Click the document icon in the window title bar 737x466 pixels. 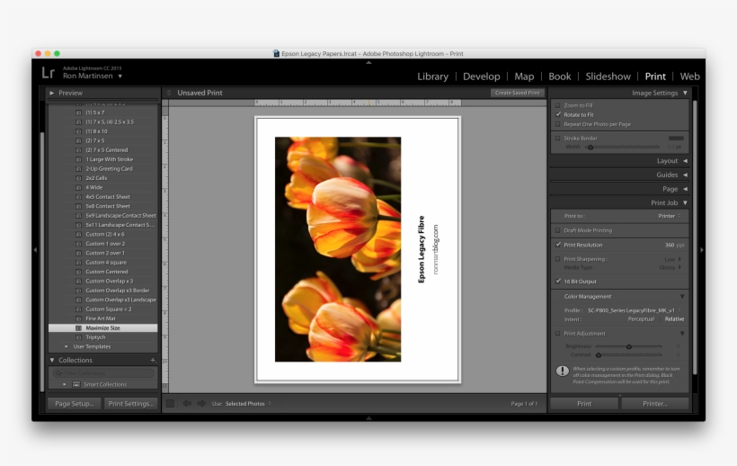(277, 54)
